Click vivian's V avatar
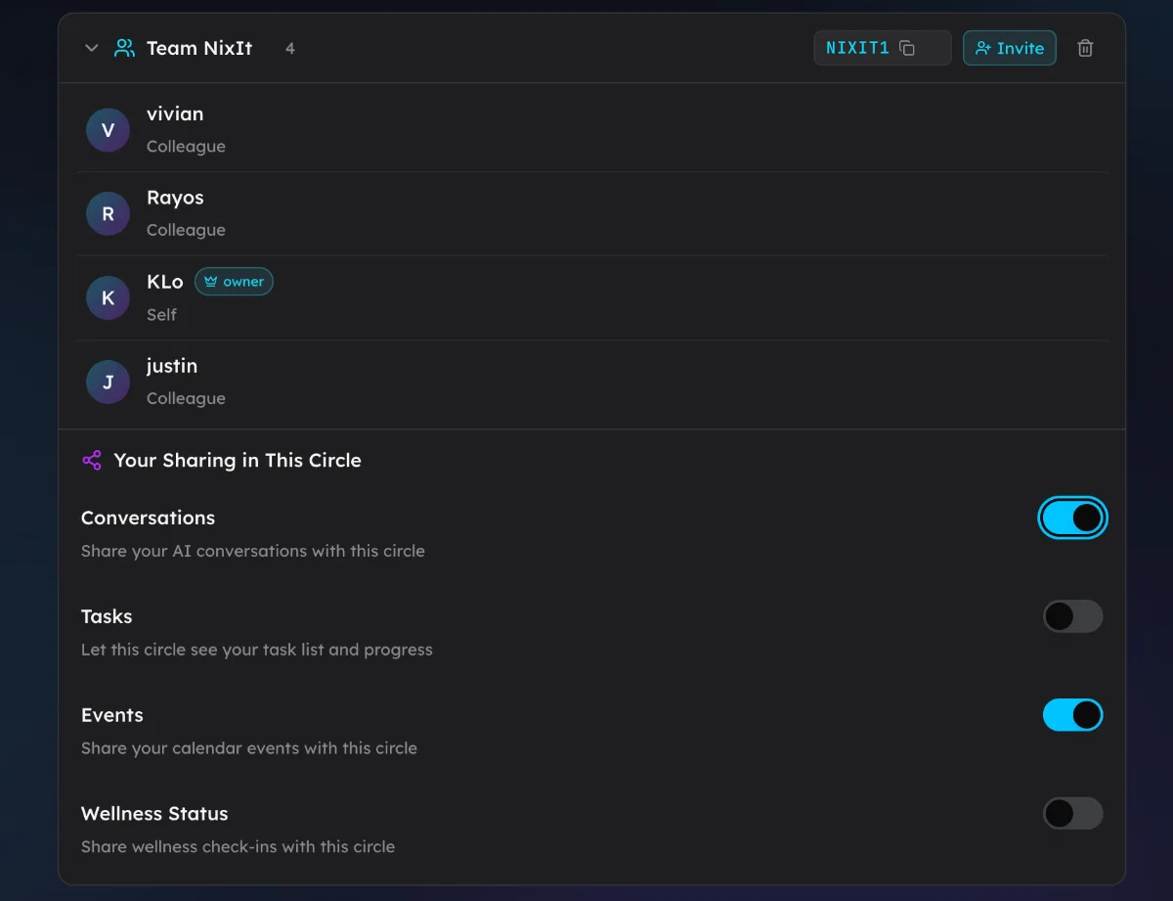The width and height of the screenshot is (1173, 901). pyautogui.click(x=108, y=130)
